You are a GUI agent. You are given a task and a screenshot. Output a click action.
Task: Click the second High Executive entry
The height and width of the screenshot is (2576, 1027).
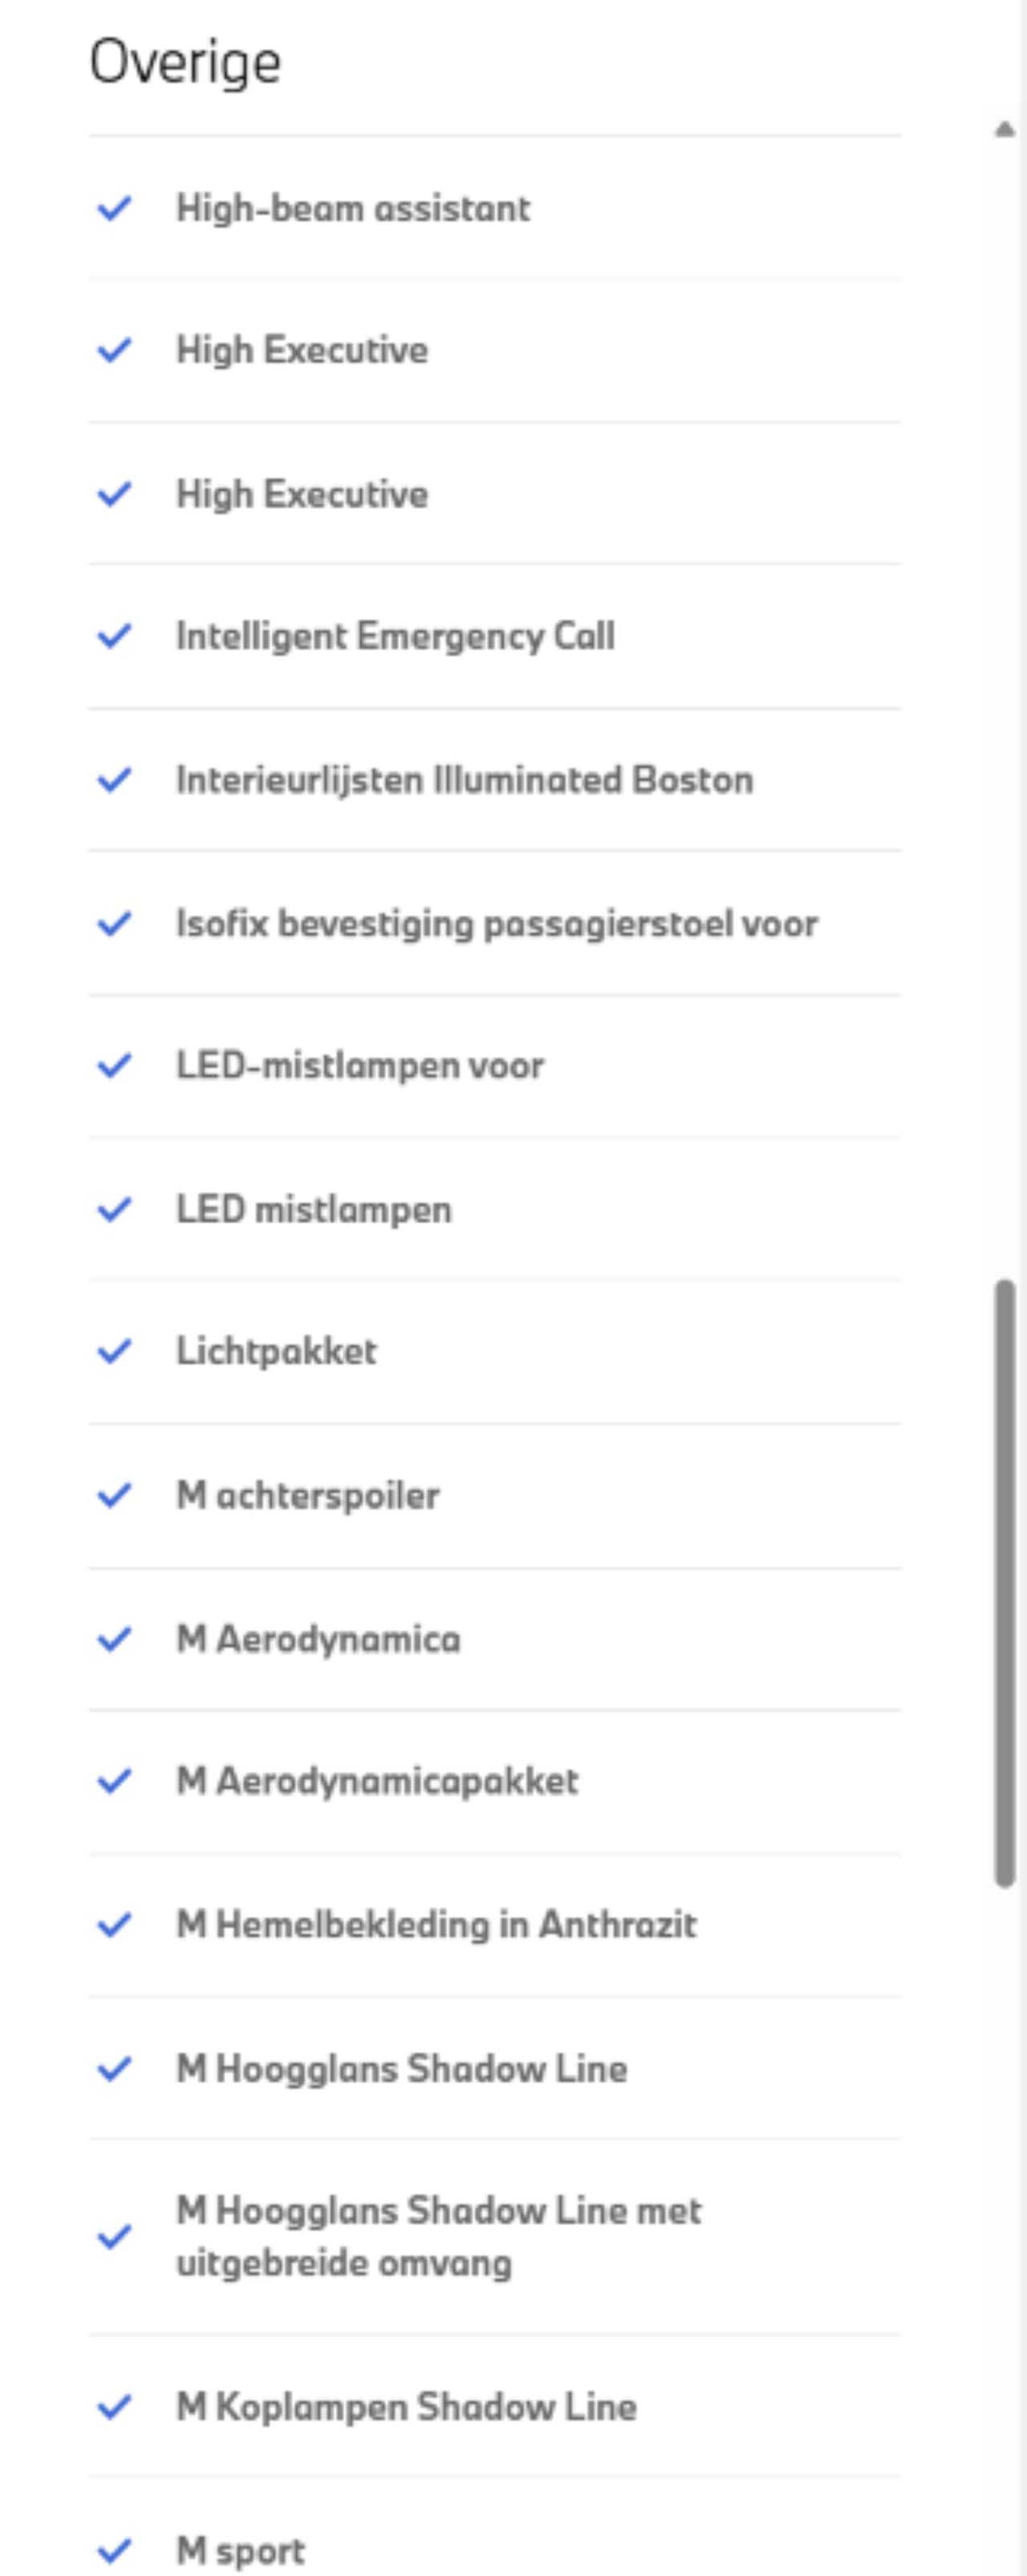[302, 494]
